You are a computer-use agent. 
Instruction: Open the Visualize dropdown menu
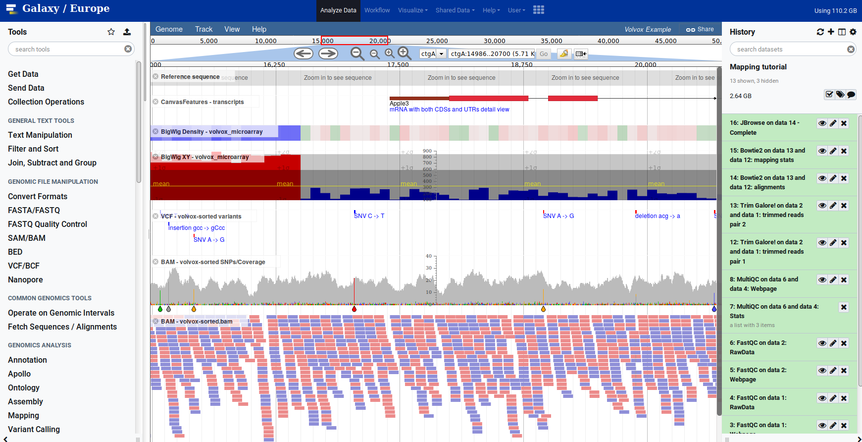coord(413,10)
